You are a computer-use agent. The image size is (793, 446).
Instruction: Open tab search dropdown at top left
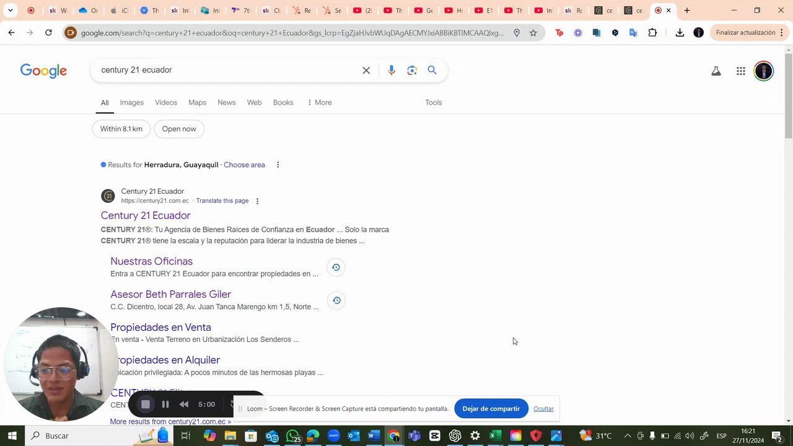tap(10, 11)
